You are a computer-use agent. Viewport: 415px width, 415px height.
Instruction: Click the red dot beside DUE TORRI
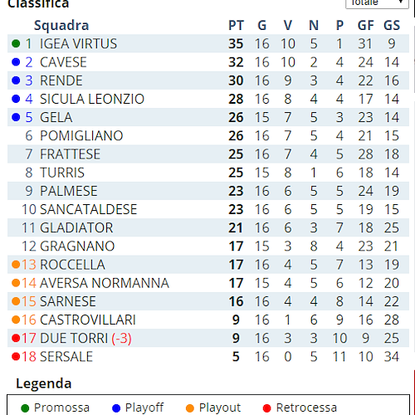point(16,338)
